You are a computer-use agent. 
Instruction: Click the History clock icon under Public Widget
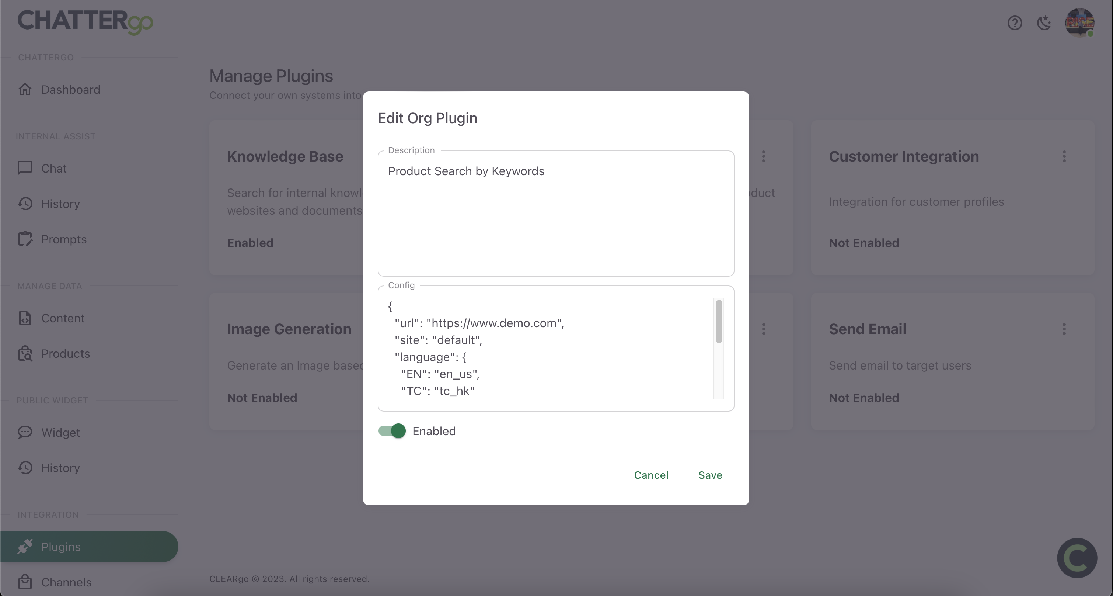tap(25, 468)
